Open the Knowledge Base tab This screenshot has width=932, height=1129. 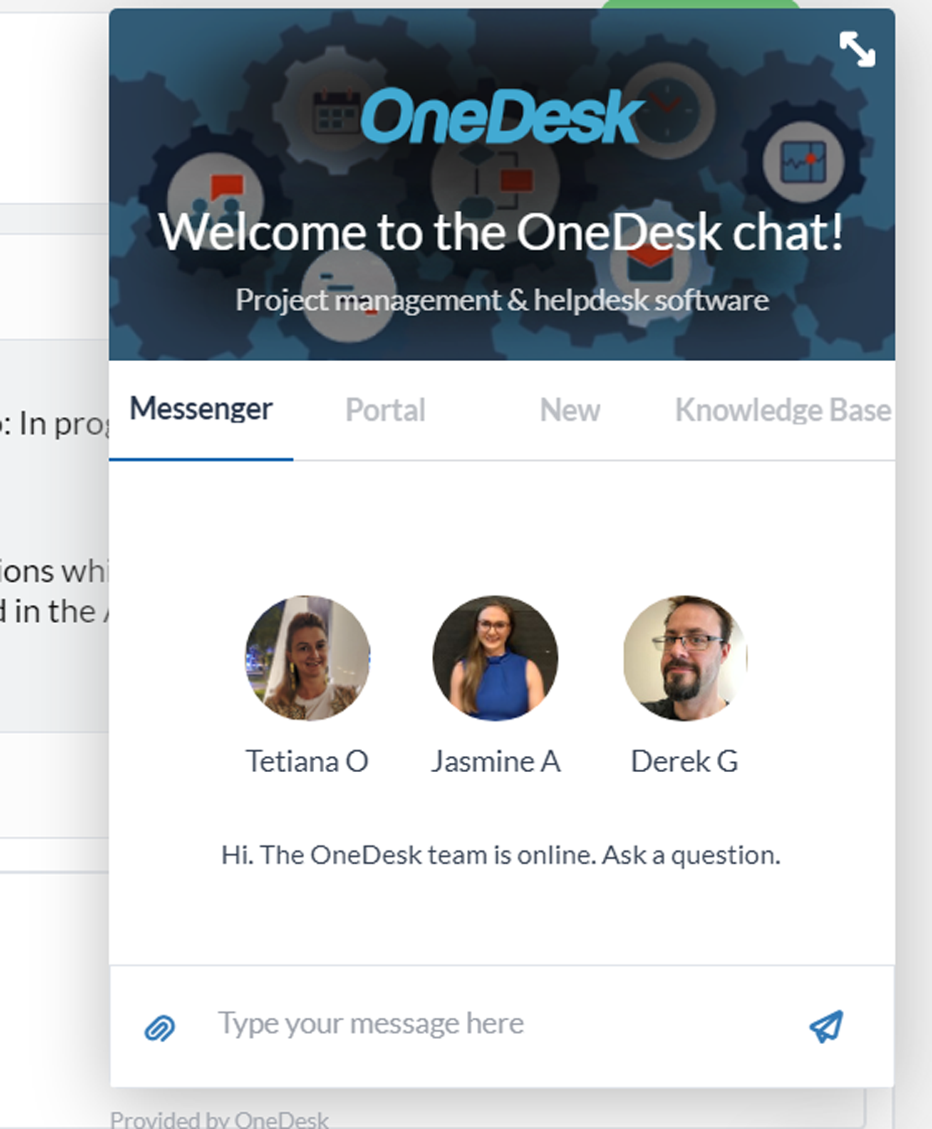(783, 410)
